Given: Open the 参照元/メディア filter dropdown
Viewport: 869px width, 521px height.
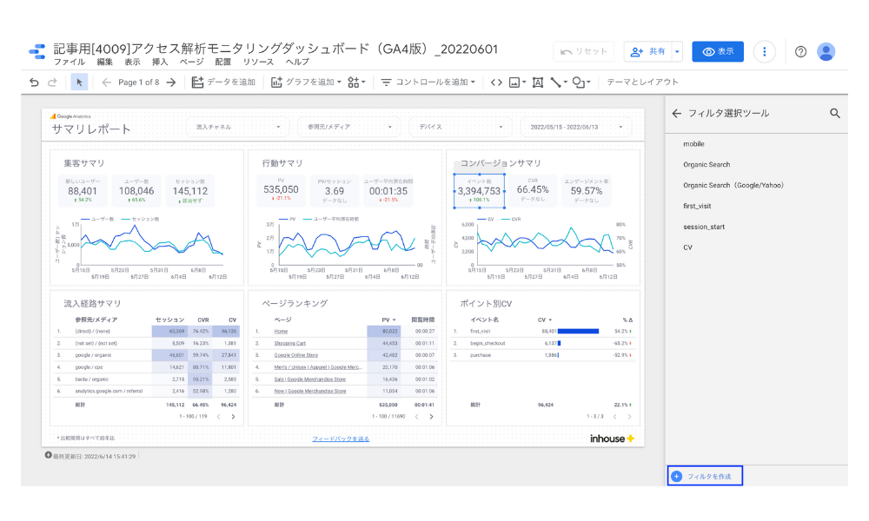Looking at the screenshot, I should (349, 127).
